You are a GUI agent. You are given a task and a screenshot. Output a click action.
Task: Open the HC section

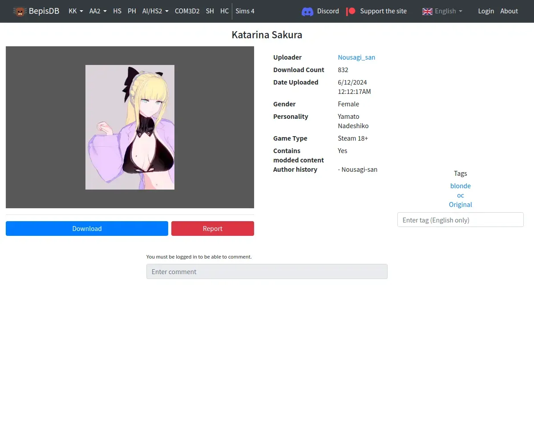224,11
